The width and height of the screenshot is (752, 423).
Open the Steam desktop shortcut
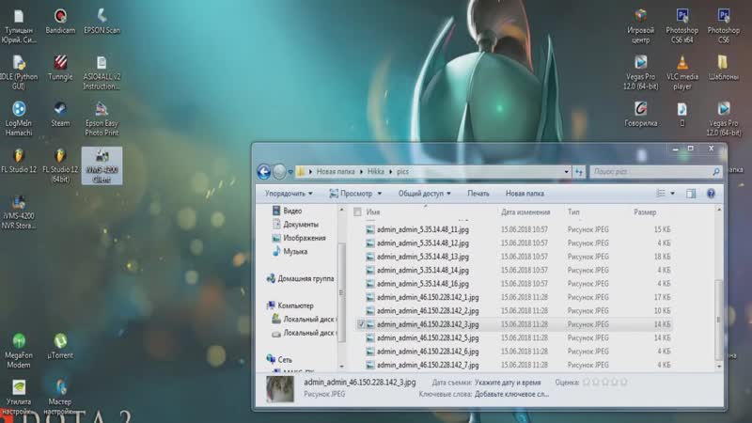pos(60,114)
